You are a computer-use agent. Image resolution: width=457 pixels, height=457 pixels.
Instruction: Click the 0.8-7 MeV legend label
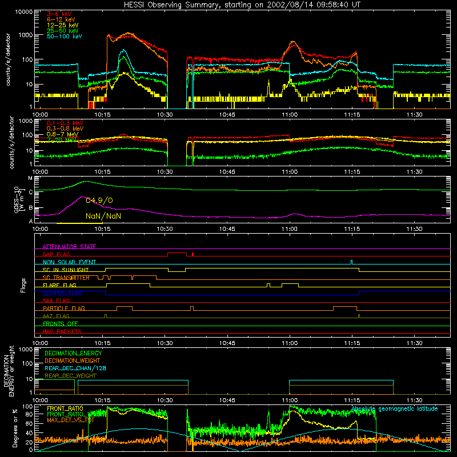coord(62,134)
